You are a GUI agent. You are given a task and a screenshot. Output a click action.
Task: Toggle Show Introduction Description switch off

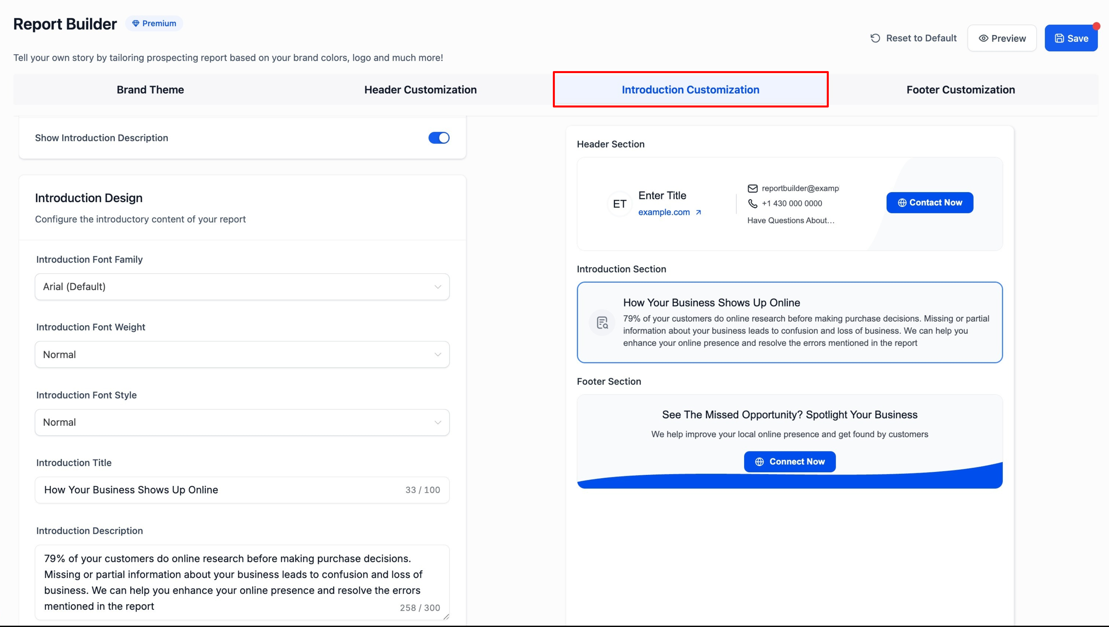click(439, 138)
